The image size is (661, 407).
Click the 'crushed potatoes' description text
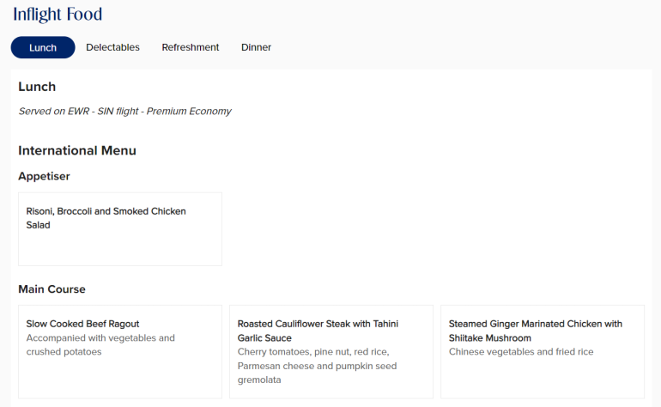[64, 352]
